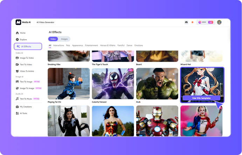Image resolution: width=242 pixels, height=155 pixels.
Task: Open the Wonder Woman costume thumbnail
Action: (113, 121)
